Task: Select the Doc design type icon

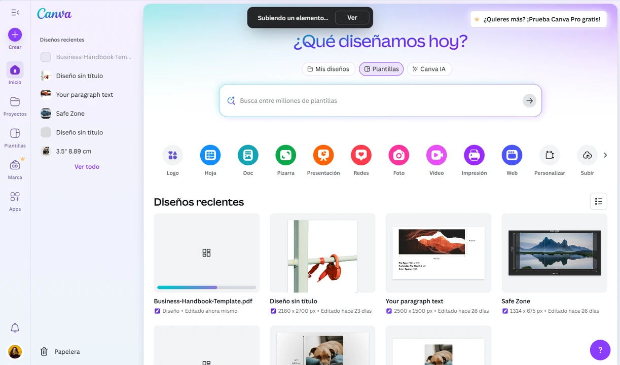Action: 248,155
